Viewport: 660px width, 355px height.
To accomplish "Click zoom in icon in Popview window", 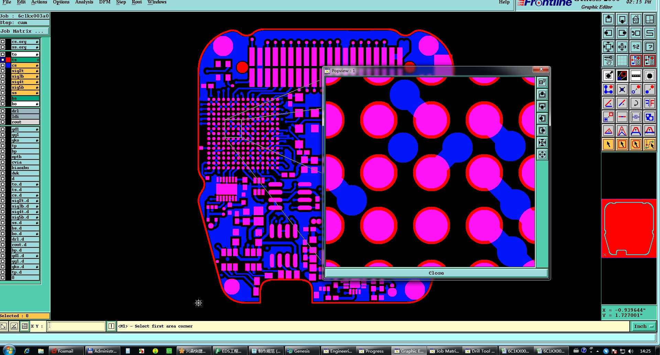I will 542,142.
